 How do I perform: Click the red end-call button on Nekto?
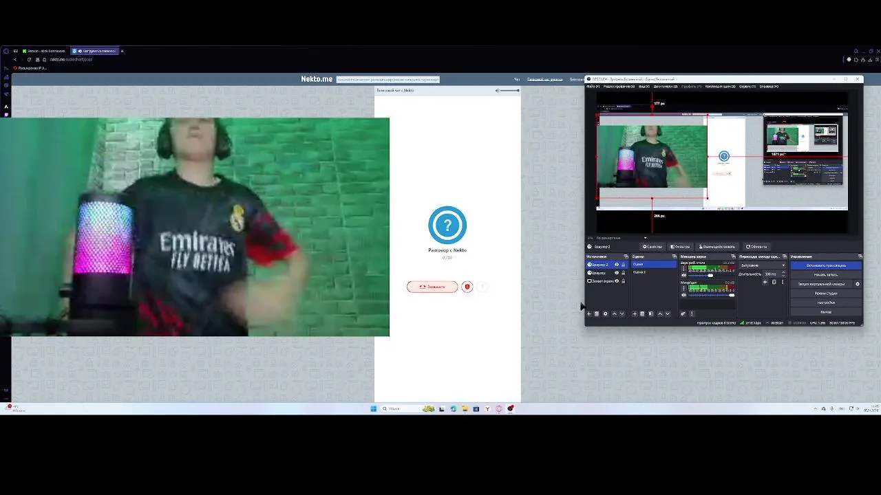pyautogui.click(x=432, y=287)
